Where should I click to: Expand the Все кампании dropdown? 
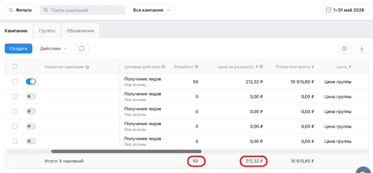coord(151,10)
